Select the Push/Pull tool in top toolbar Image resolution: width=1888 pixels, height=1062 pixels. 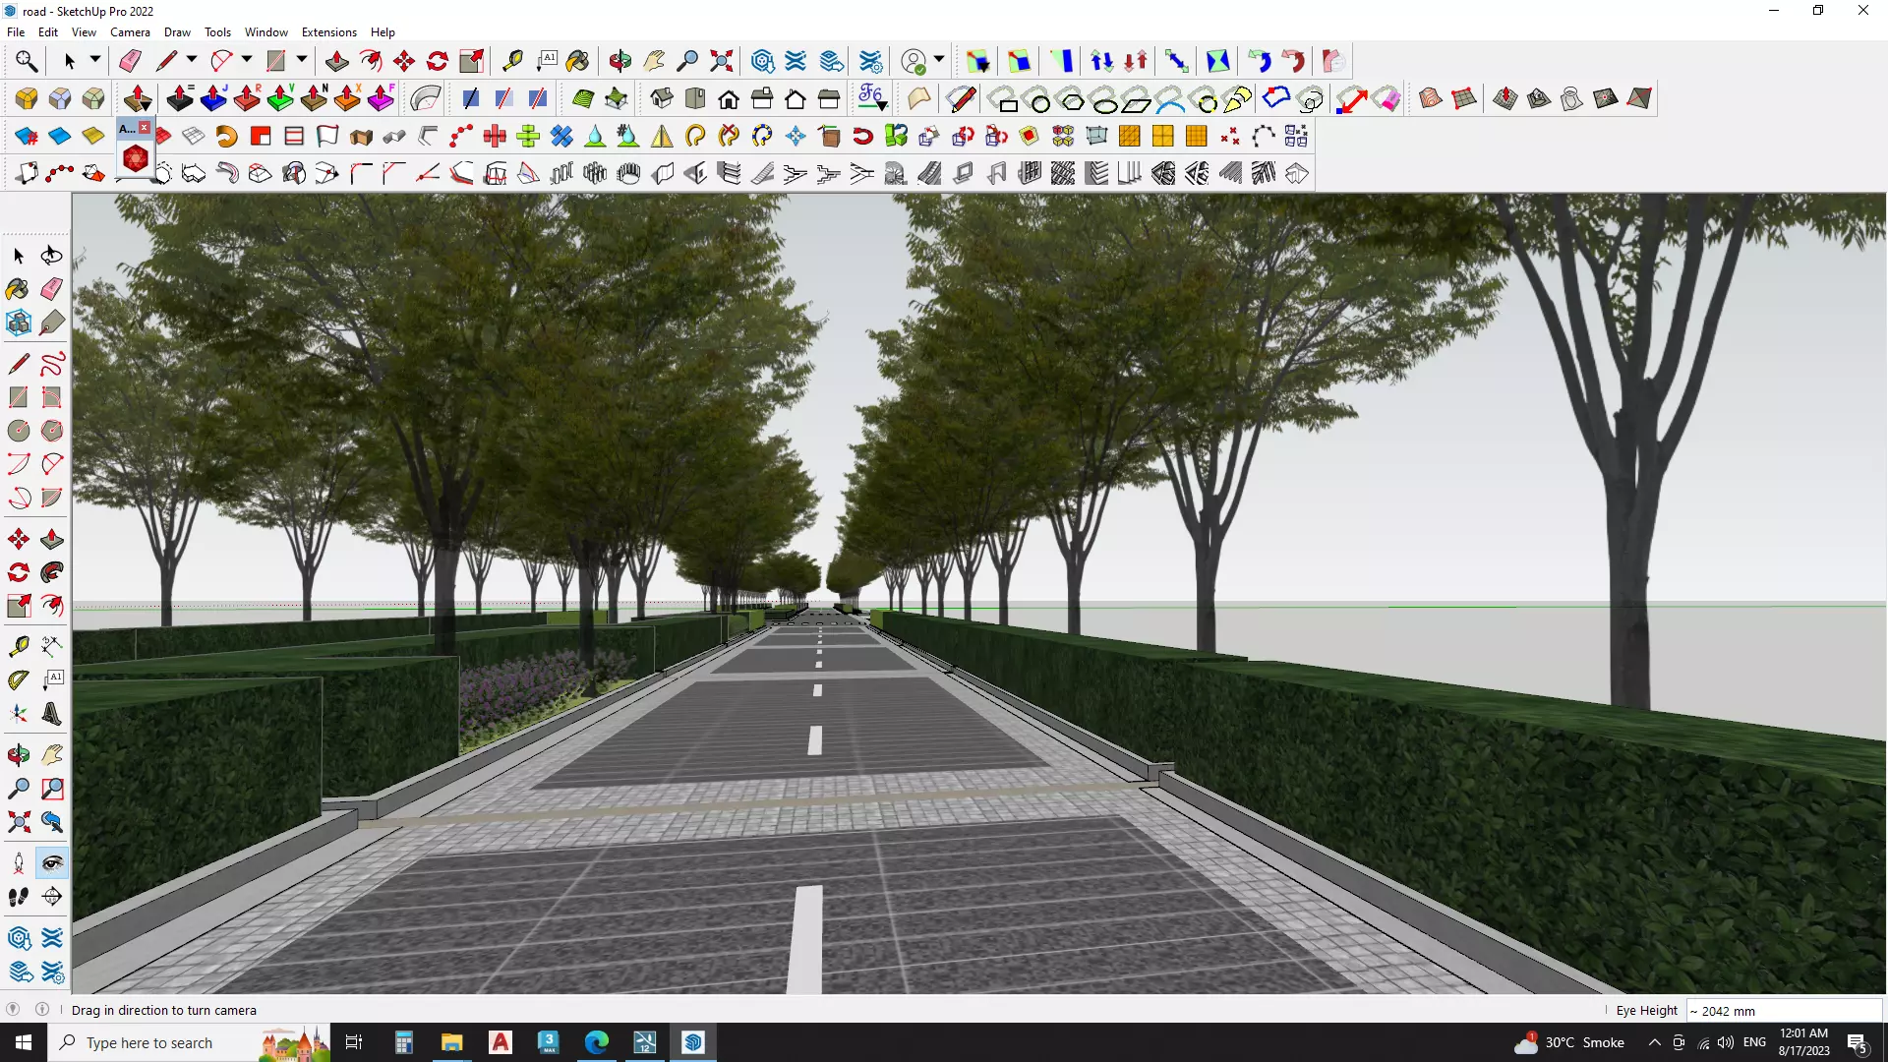point(336,61)
